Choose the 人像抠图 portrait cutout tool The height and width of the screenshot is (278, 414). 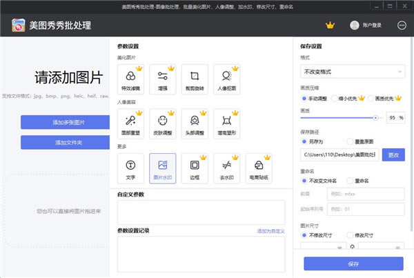pos(226,79)
